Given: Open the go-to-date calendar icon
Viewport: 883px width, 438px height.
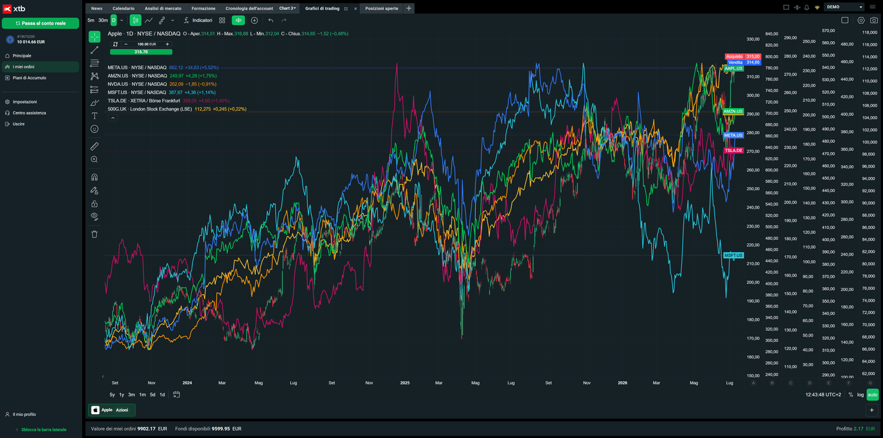Looking at the screenshot, I should 177,394.
